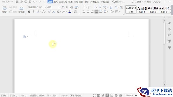Click the Paste (粘贴) clipboard icon
173x97 pixels.
click(4, 8)
